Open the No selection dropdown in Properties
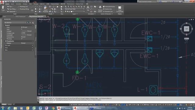 pyautogui.click(x=15, y=23)
